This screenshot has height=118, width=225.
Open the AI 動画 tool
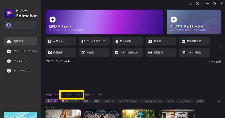pos(161,41)
